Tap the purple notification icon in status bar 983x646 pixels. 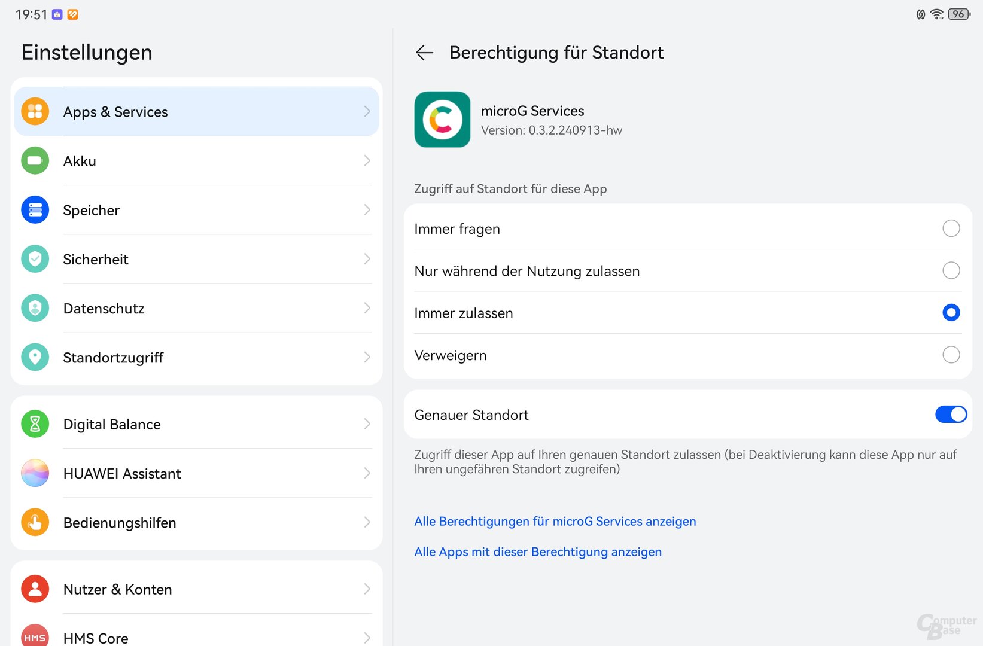[57, 14]
